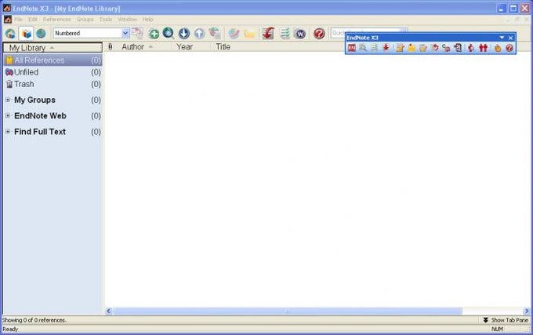533x335 pixels.
Task: Click the horizontal scrollbar thumb
Action: click(x=288, y=311)
